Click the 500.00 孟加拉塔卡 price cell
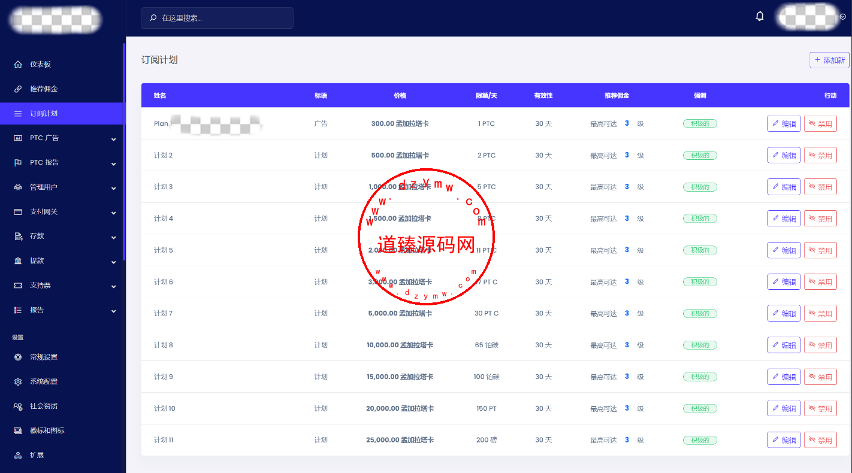 point(400,155)
